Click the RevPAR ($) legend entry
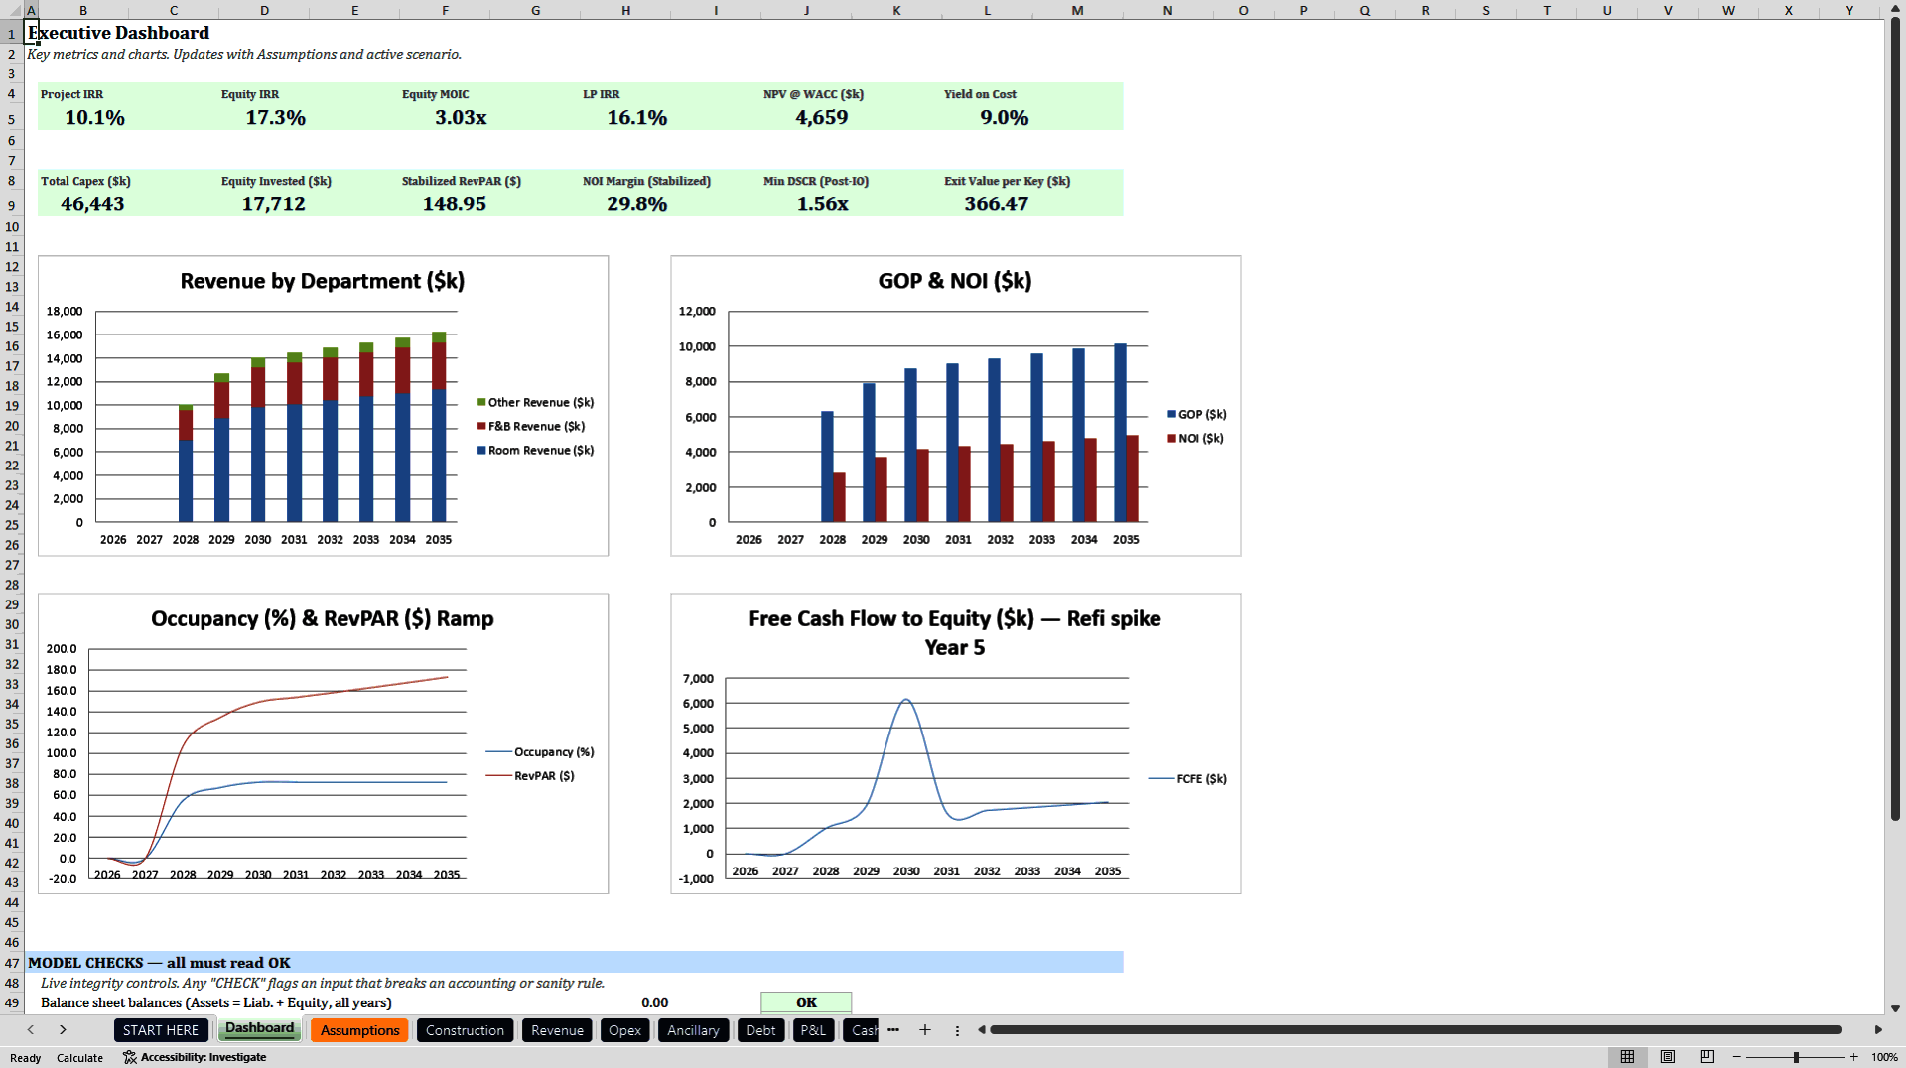Screen dimensions: 1906x1068 coord(530,776)
